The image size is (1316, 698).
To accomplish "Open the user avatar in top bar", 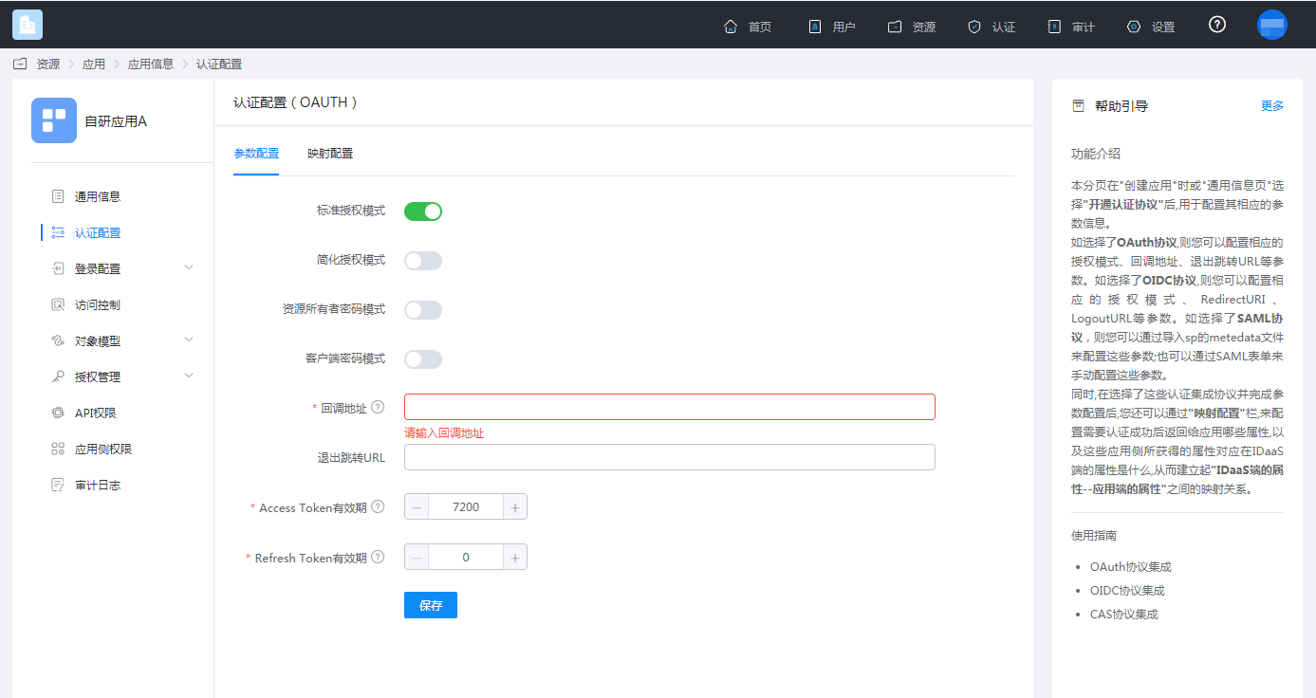I will click(x=1272, y=25).
